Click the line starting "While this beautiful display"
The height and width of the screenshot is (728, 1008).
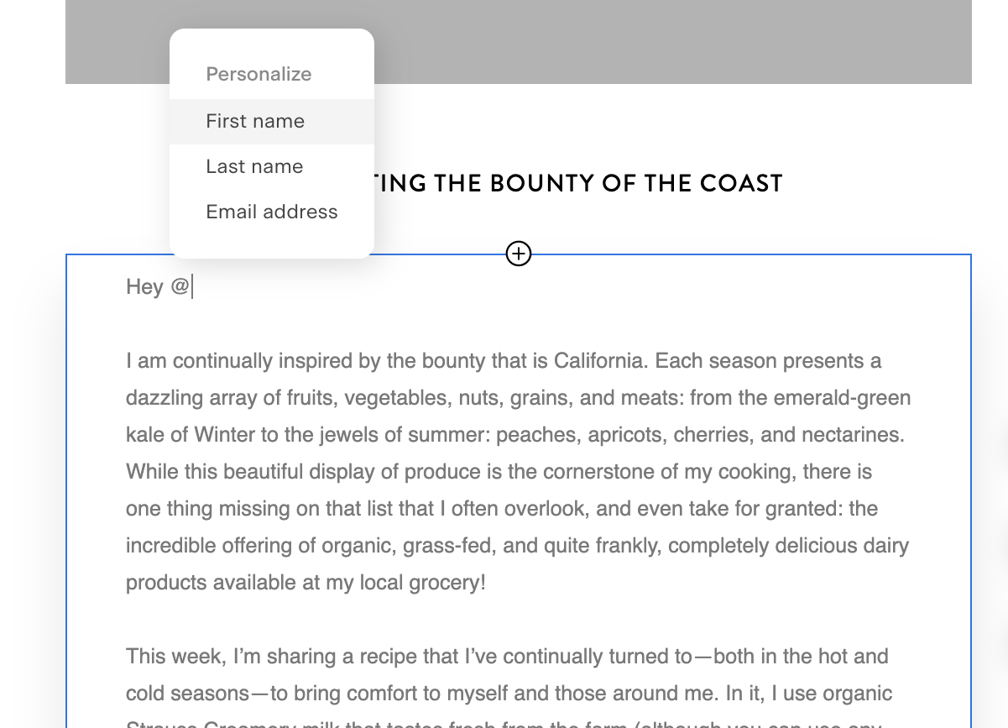[x=499, y=472]
